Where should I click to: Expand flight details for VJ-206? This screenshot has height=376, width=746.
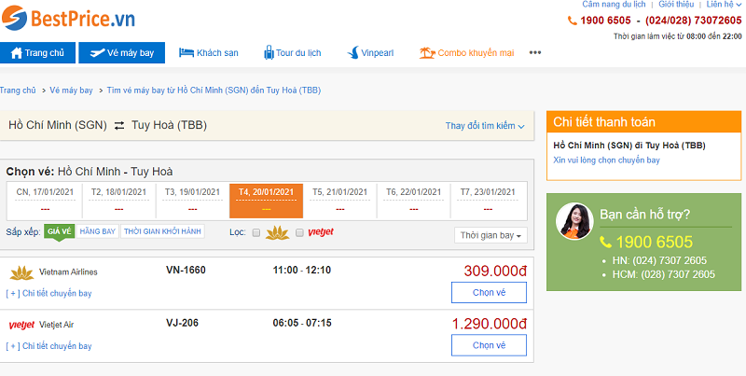pyautogui.click(x=49, y=346)
